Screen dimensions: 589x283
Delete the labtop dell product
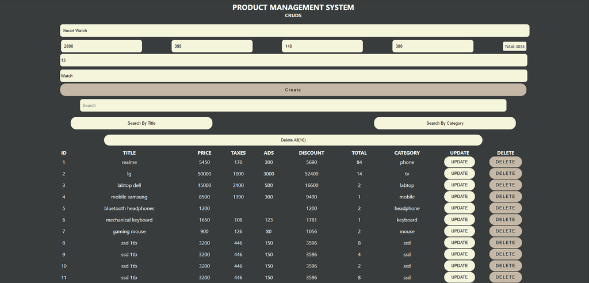(x=506, y=185)
